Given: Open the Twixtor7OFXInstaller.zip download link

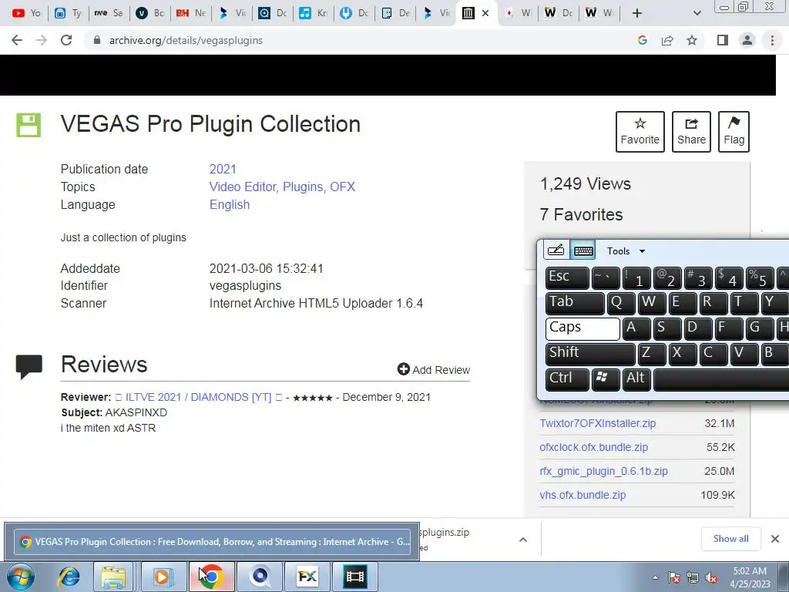Looking at the screenshot, I should [x=597, y=423].
